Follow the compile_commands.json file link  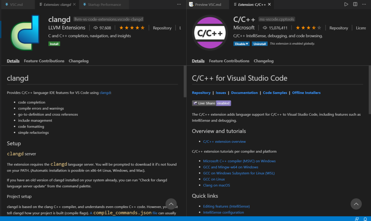[x=124, y=213]
